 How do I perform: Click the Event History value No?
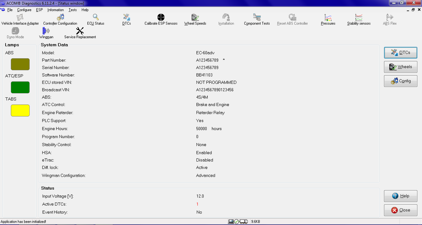[199, 212]
